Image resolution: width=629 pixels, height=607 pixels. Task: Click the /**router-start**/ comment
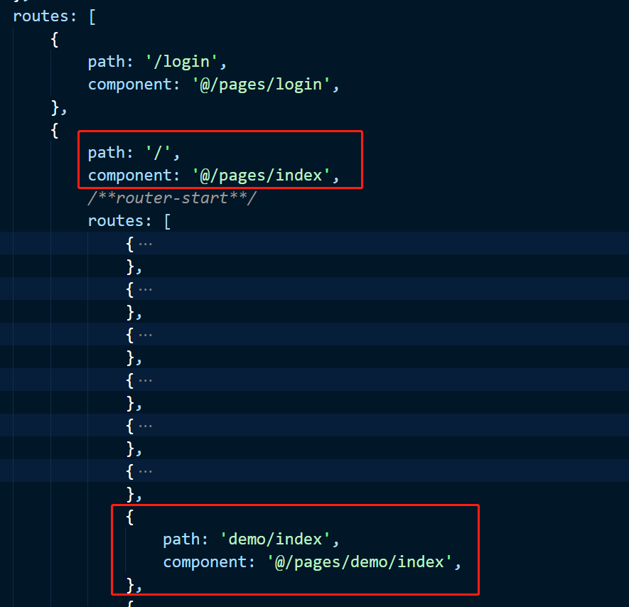172,198
